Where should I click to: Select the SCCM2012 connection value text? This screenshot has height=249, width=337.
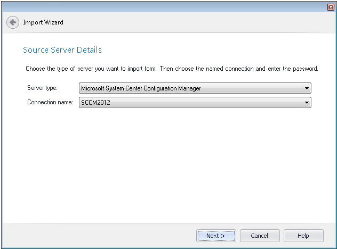tap(95, 103)
